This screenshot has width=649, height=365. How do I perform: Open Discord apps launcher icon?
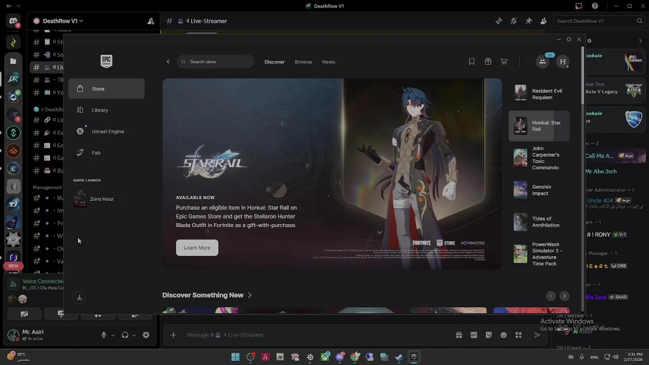tap(518, 335)
